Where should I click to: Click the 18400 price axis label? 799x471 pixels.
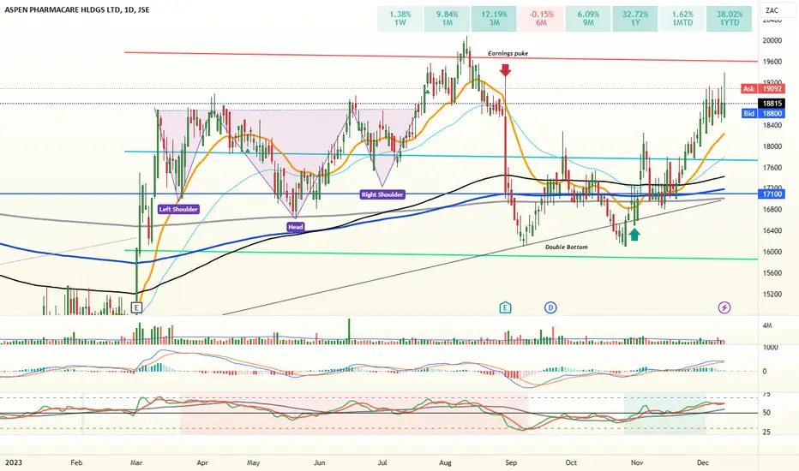[772, 125]
